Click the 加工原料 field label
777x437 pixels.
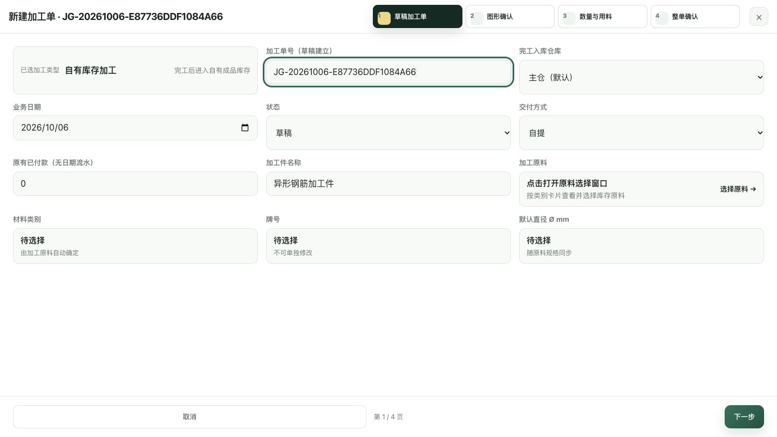[533, 163]
